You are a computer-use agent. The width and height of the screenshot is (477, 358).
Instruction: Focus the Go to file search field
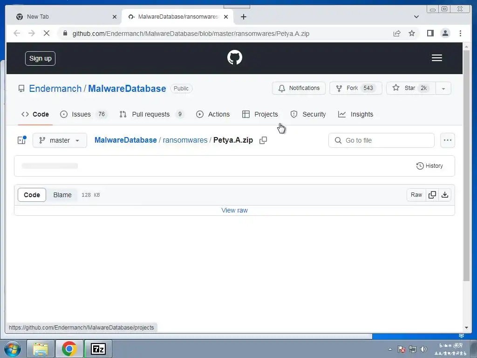[x=381, y=140]
